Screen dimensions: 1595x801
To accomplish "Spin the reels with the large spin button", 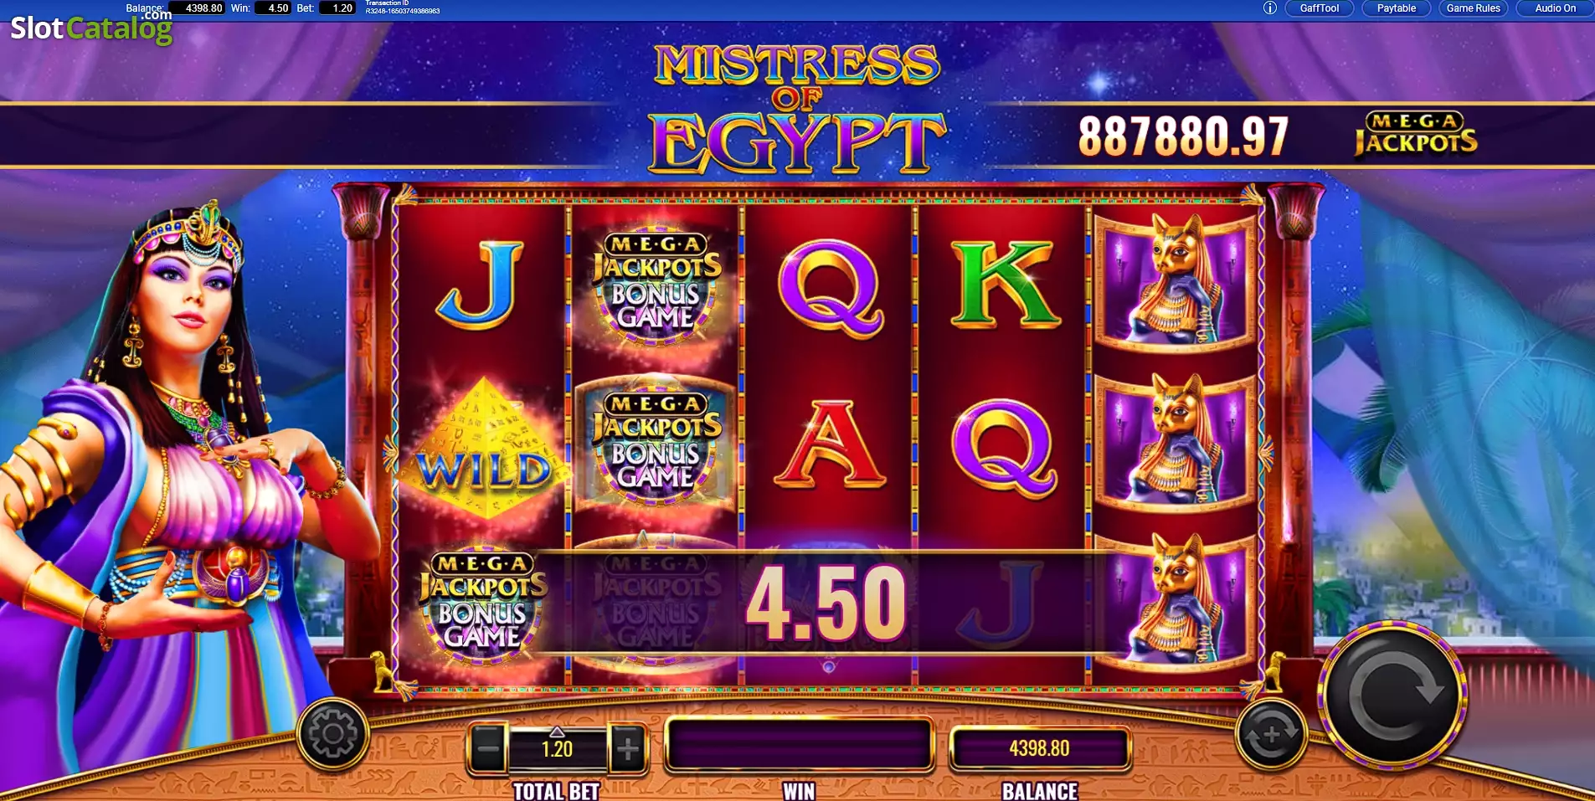I will coord(1393,696).
